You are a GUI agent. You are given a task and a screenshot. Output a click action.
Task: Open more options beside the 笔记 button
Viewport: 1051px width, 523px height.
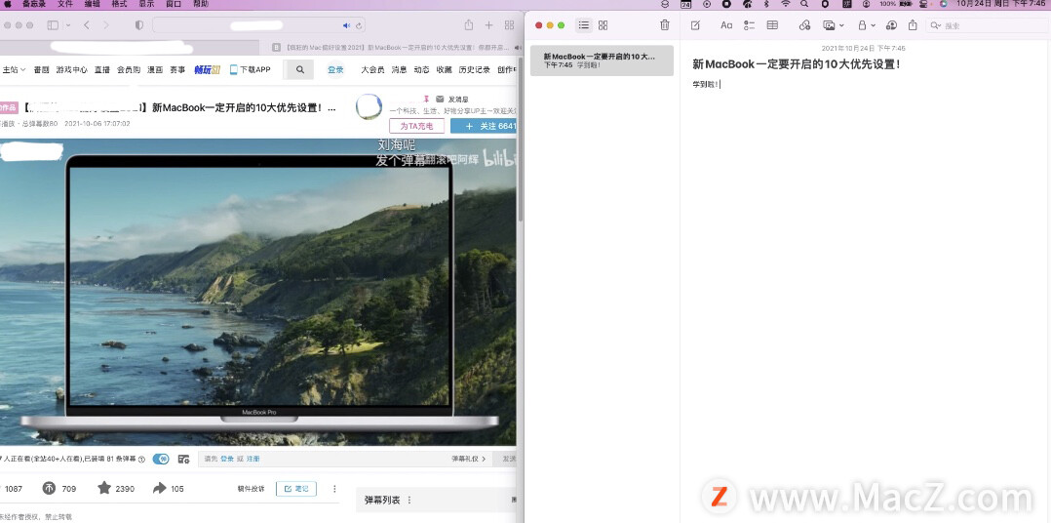[x=334, y=489]
